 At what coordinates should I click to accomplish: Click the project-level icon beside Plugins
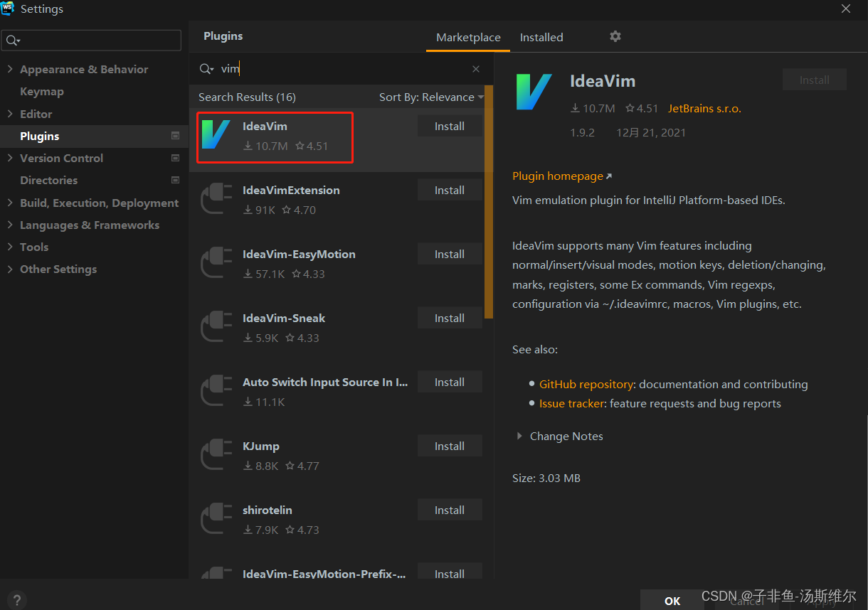(x=176, y=136)
